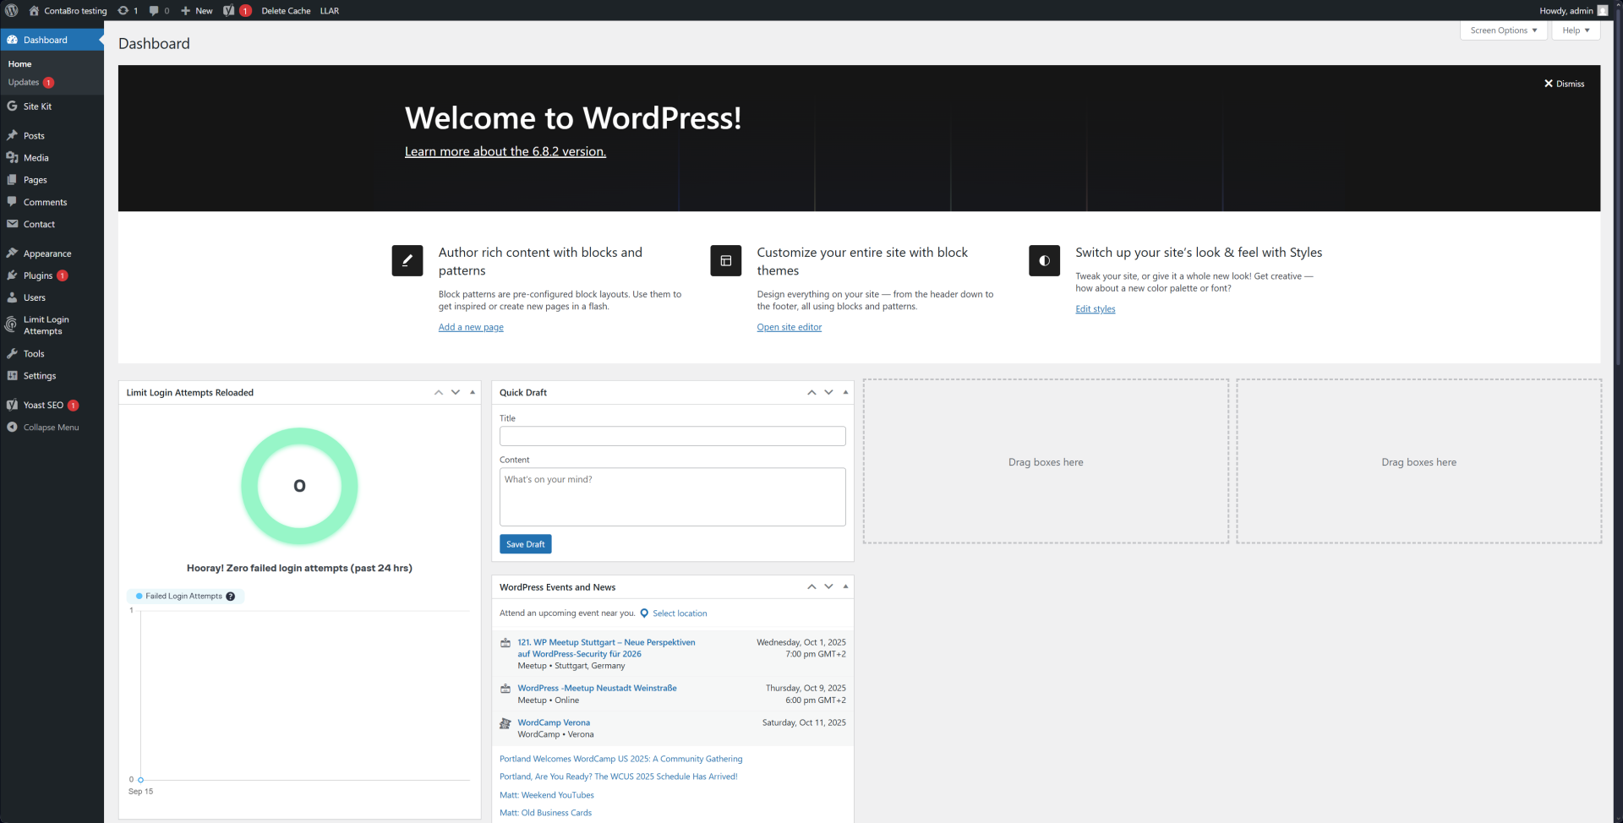1623x823 pixels.
Task: Click the admin user avatar
Action: coord(1603,10)
